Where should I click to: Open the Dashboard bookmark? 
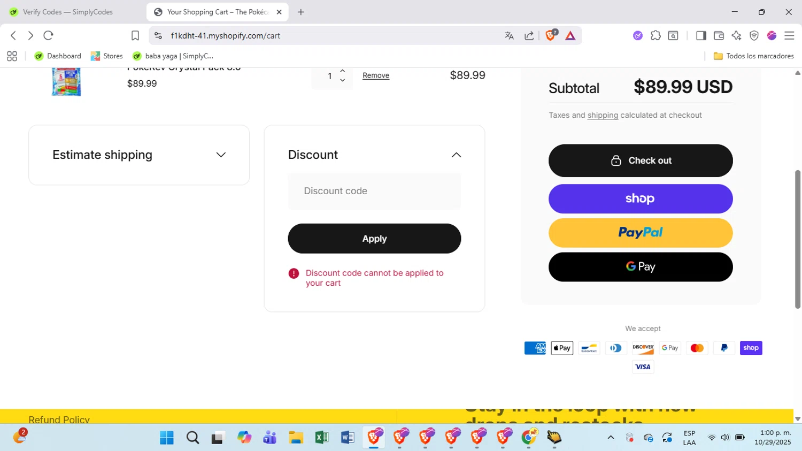pos(58,56)
